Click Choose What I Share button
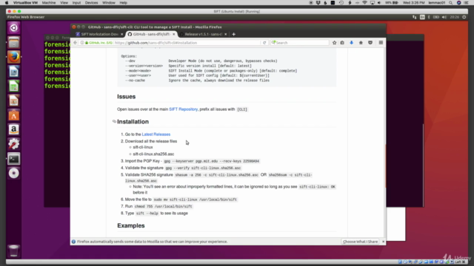474x266 pixels. [361, 242]
